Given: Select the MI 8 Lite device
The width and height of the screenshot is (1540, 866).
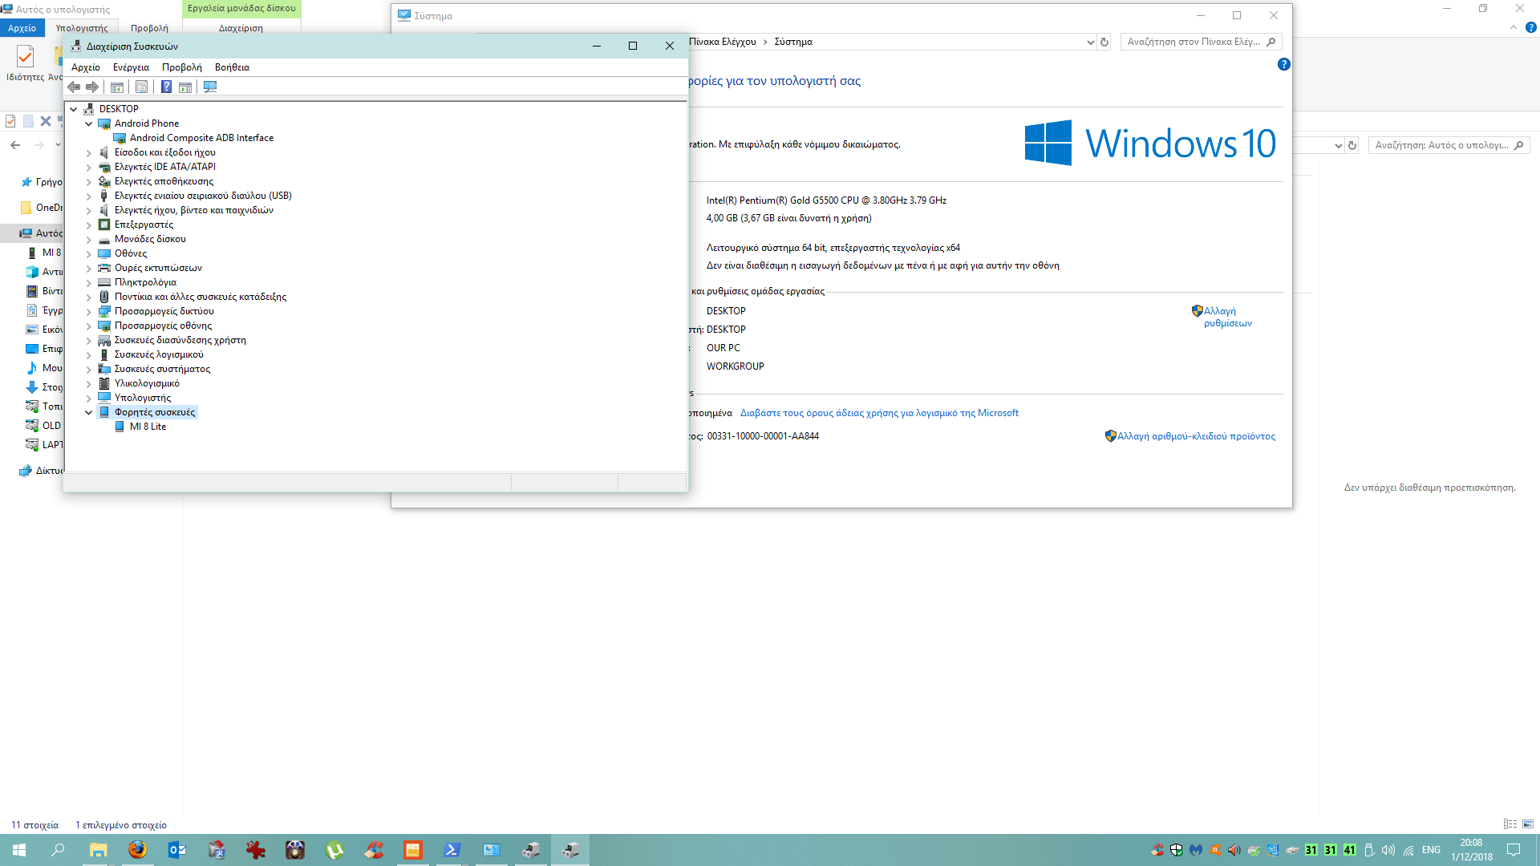Looking at the screenshot, I should tap(148, 427).
